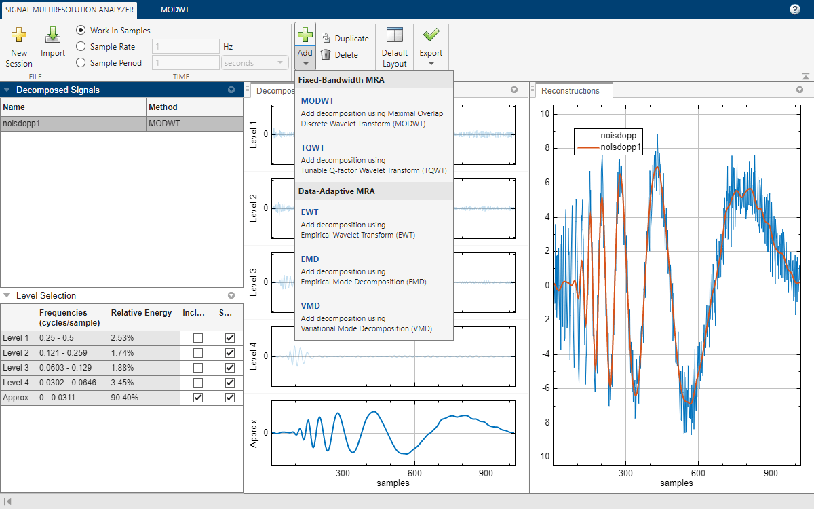Click the Sample Rate Hz input field
The height and width of the screenshot is (509, 814).
tap(186, 47)
